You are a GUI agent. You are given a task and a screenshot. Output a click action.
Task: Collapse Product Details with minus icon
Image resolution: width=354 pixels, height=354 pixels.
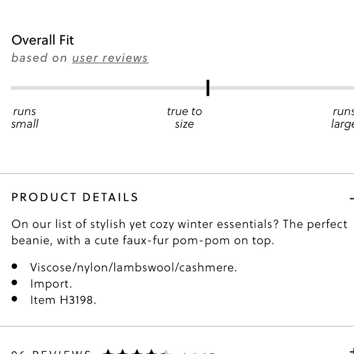pos(352,199)
